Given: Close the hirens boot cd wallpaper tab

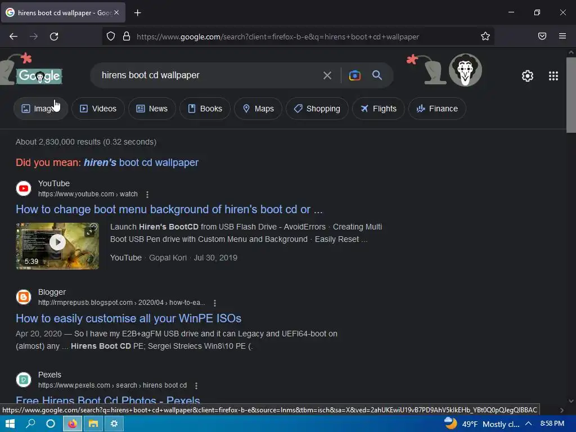Looking at the screenshot, I should pos(116,12).
